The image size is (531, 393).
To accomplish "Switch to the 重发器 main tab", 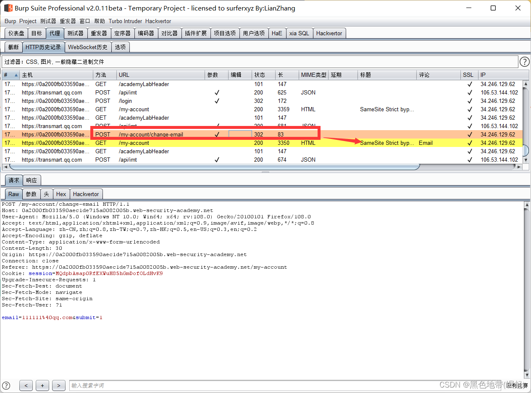I will (99, 33).
